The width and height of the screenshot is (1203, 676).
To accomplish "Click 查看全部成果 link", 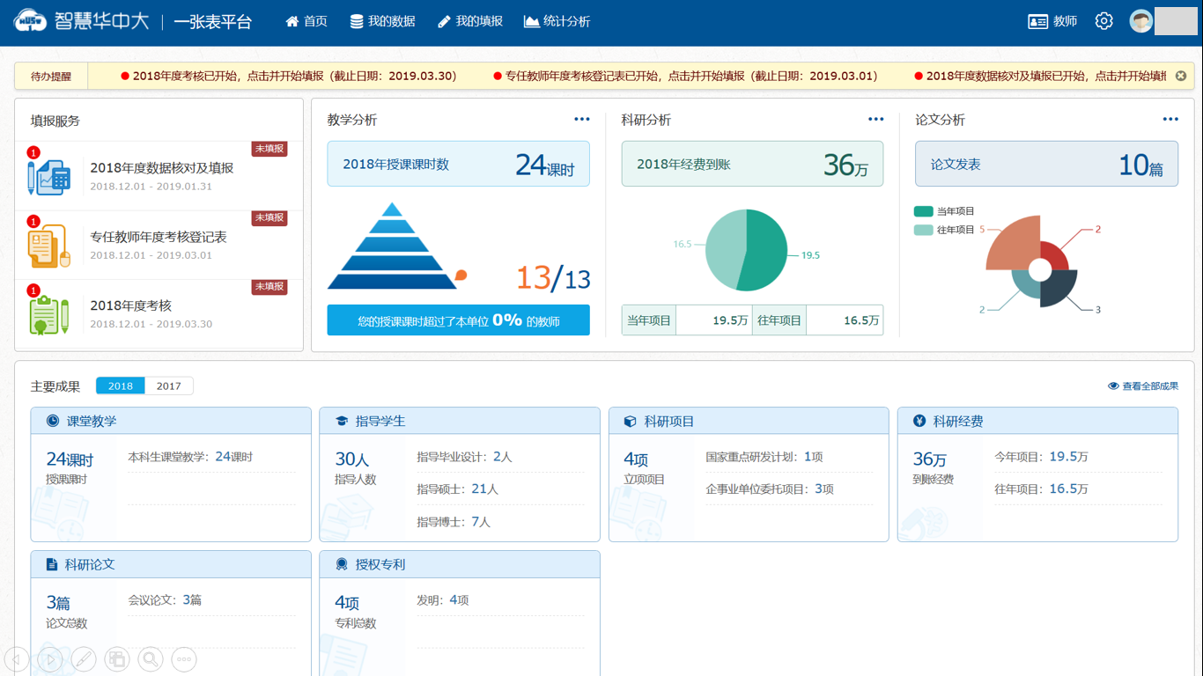I will 1143,386.
